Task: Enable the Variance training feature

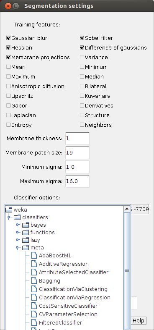Action: click(82, 57)
